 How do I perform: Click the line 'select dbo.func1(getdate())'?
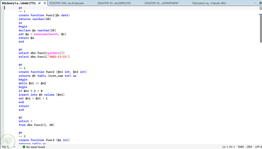[42, 53]
